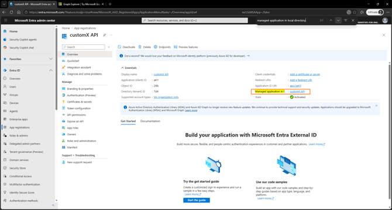Open Identity Secure Score
The image size is (392, 210).
tap(22, 192)
